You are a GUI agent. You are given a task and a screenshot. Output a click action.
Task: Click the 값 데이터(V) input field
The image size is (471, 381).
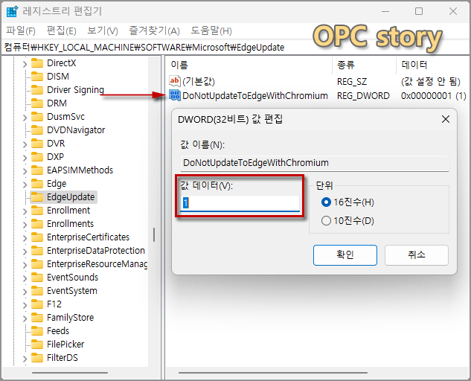[240, 203]
